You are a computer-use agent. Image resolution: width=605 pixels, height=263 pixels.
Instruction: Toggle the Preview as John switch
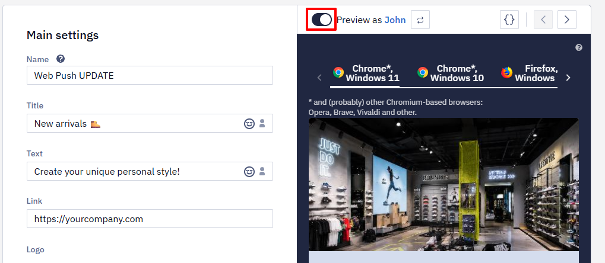(x=321, y=20)
